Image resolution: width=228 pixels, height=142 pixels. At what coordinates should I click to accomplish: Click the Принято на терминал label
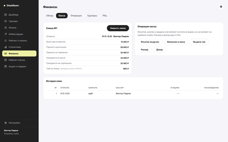coord(57,53)
